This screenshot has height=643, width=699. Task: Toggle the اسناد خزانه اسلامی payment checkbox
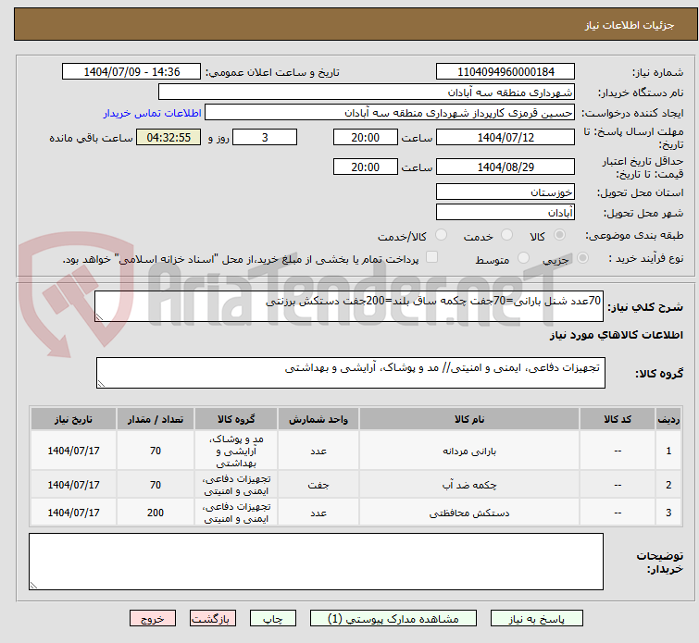pyautogui.click(x=431, y=258)
